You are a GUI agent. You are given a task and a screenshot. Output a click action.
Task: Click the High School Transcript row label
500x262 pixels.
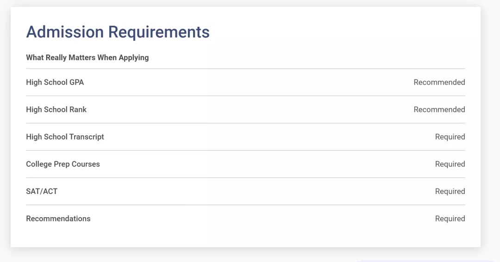point(65,137)
